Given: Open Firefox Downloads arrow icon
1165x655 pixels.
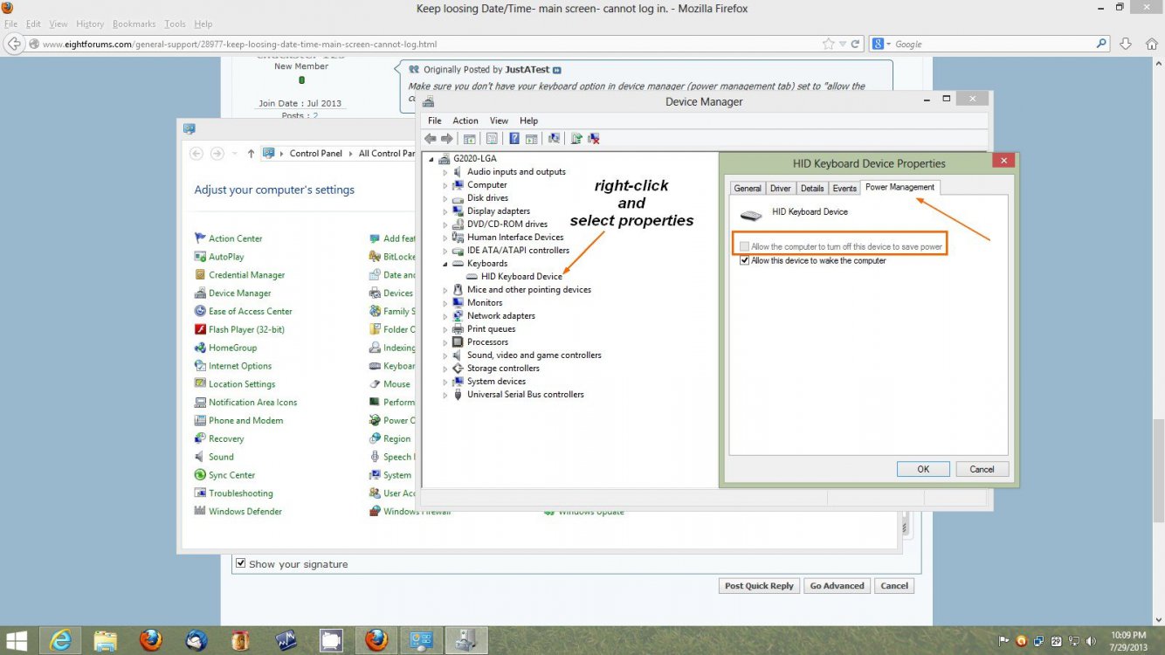Looking at the screenshot, I should (1126, 44).
